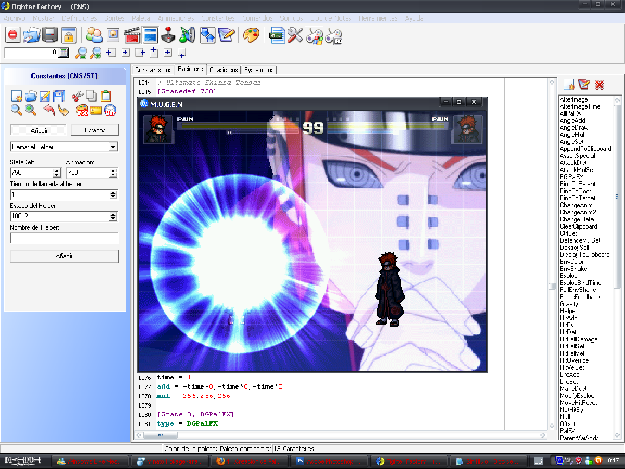Click the calculator icon beside the number field
The width and height of the screenshot is (625, 469).
[x=64, y=52]
